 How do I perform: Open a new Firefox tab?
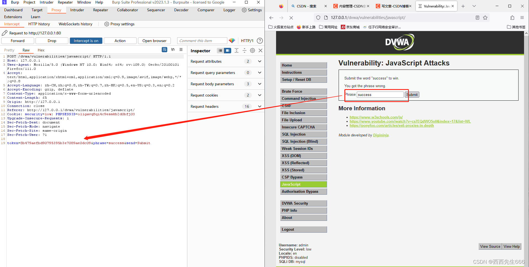[x=463, y=6]
